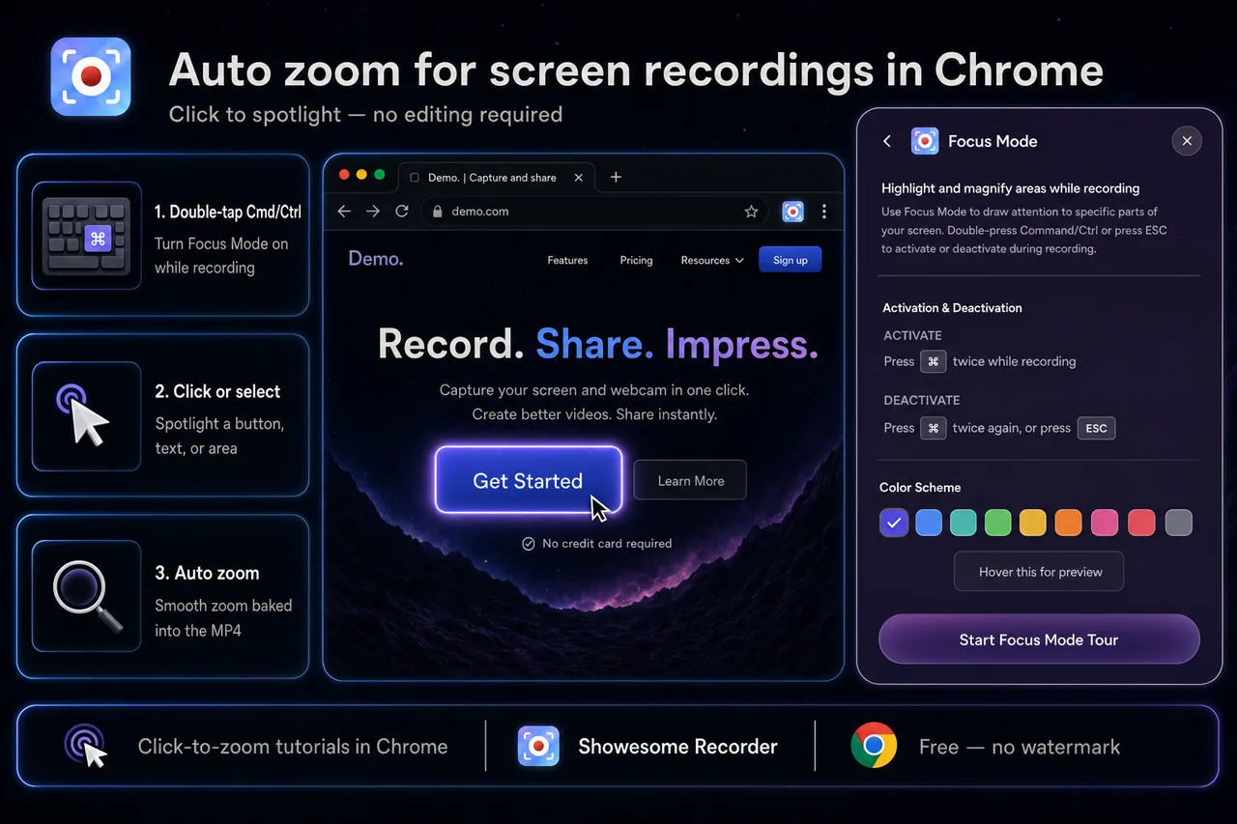1237x824 pixels.
Task: Click the Learn More button
Action: [x=690, y=480]
